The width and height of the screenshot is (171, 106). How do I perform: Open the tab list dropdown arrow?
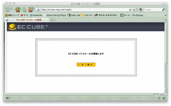point(166,20)
